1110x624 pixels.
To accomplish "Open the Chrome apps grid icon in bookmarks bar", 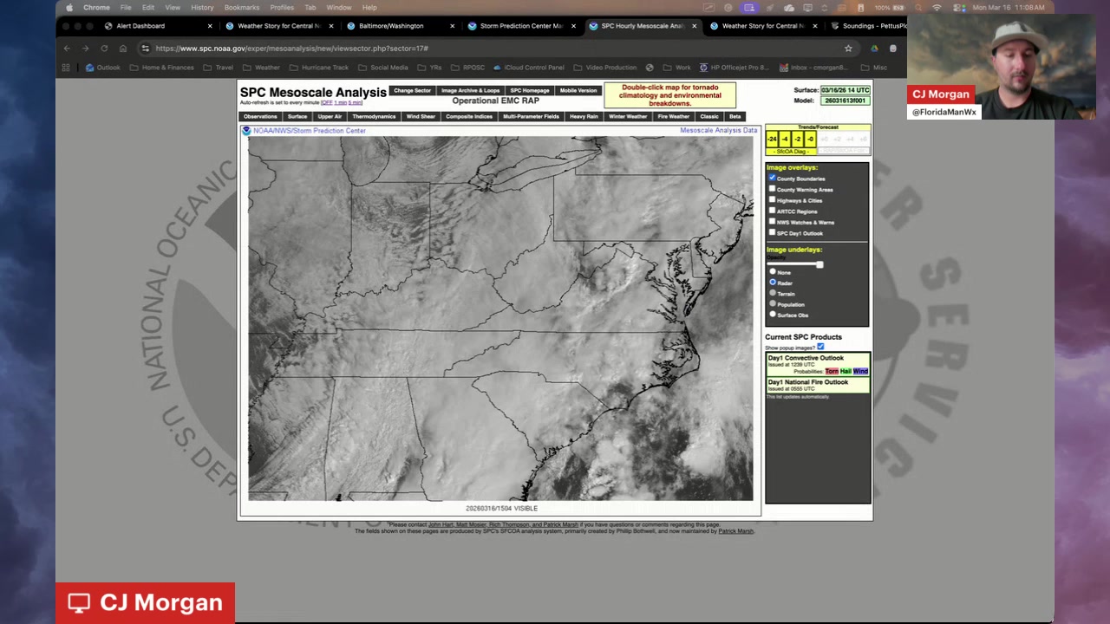I will [x=66, y=68].
